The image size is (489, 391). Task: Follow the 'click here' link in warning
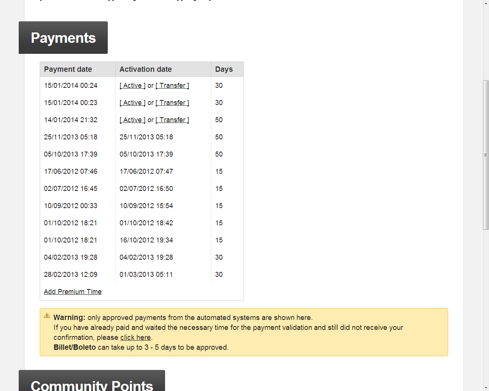(x=135, y=338)
